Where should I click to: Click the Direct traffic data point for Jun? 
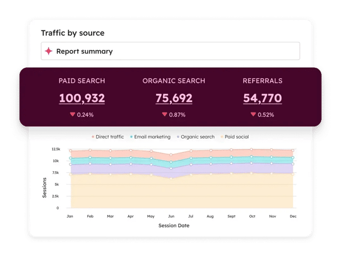[171, 155]
